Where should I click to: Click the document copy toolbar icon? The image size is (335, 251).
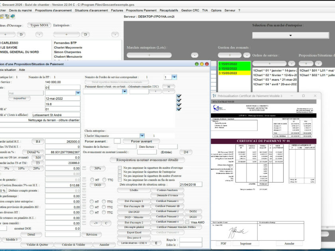tap(7, 16)
